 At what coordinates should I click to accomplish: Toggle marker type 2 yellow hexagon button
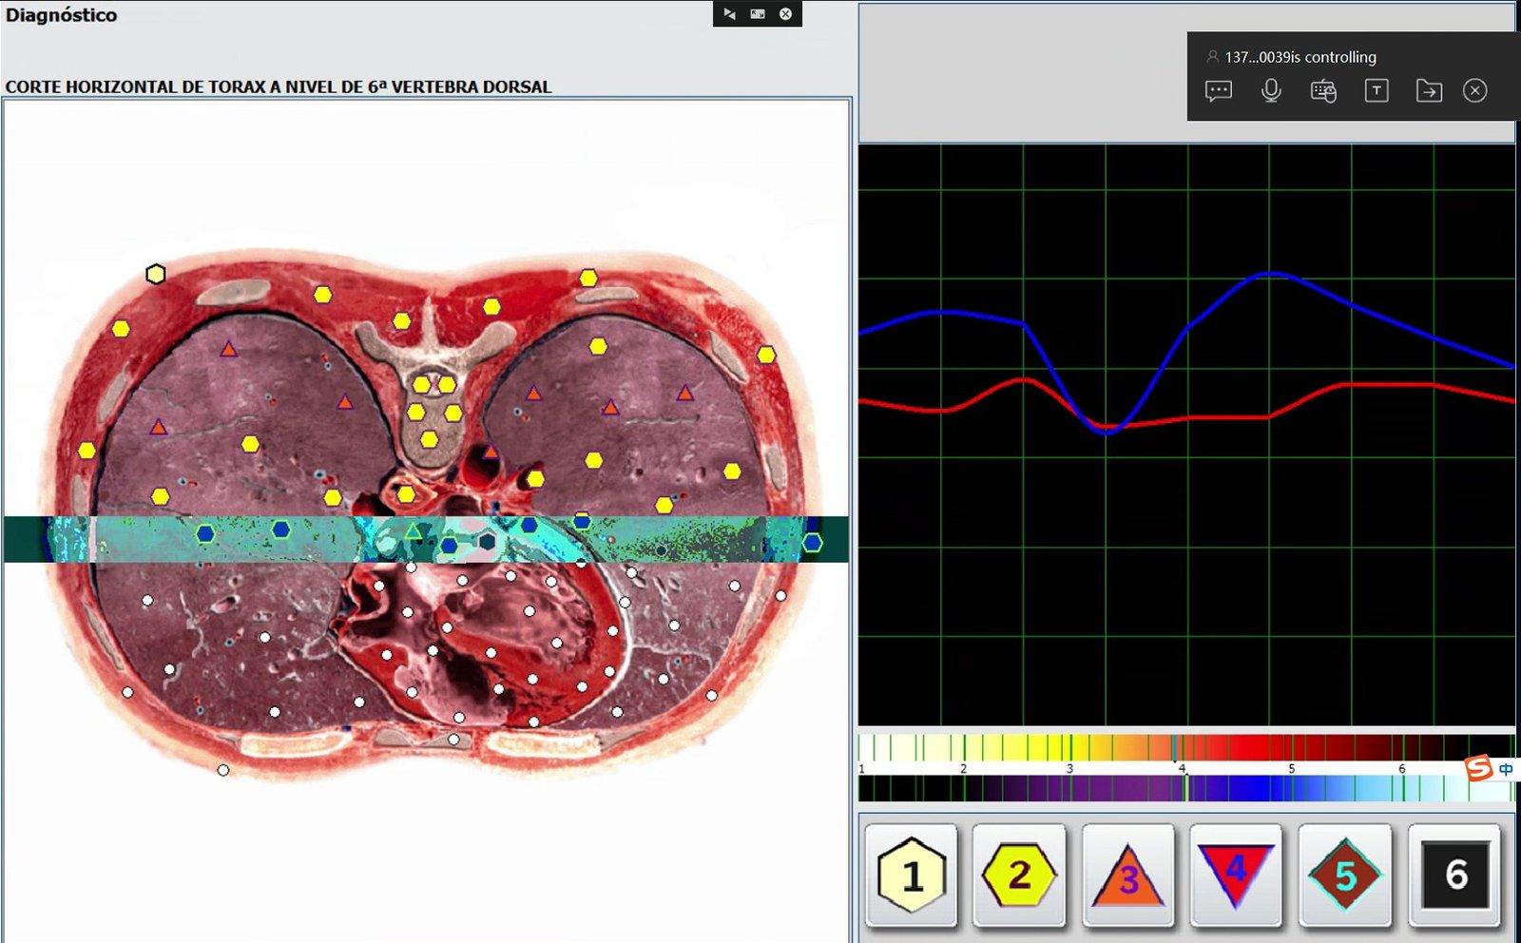[1019, 876]
